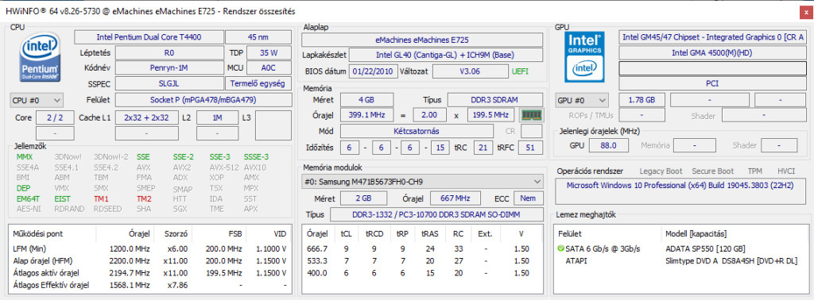Select the Átlagos aktív órajel row

click(x=149, y=272)
